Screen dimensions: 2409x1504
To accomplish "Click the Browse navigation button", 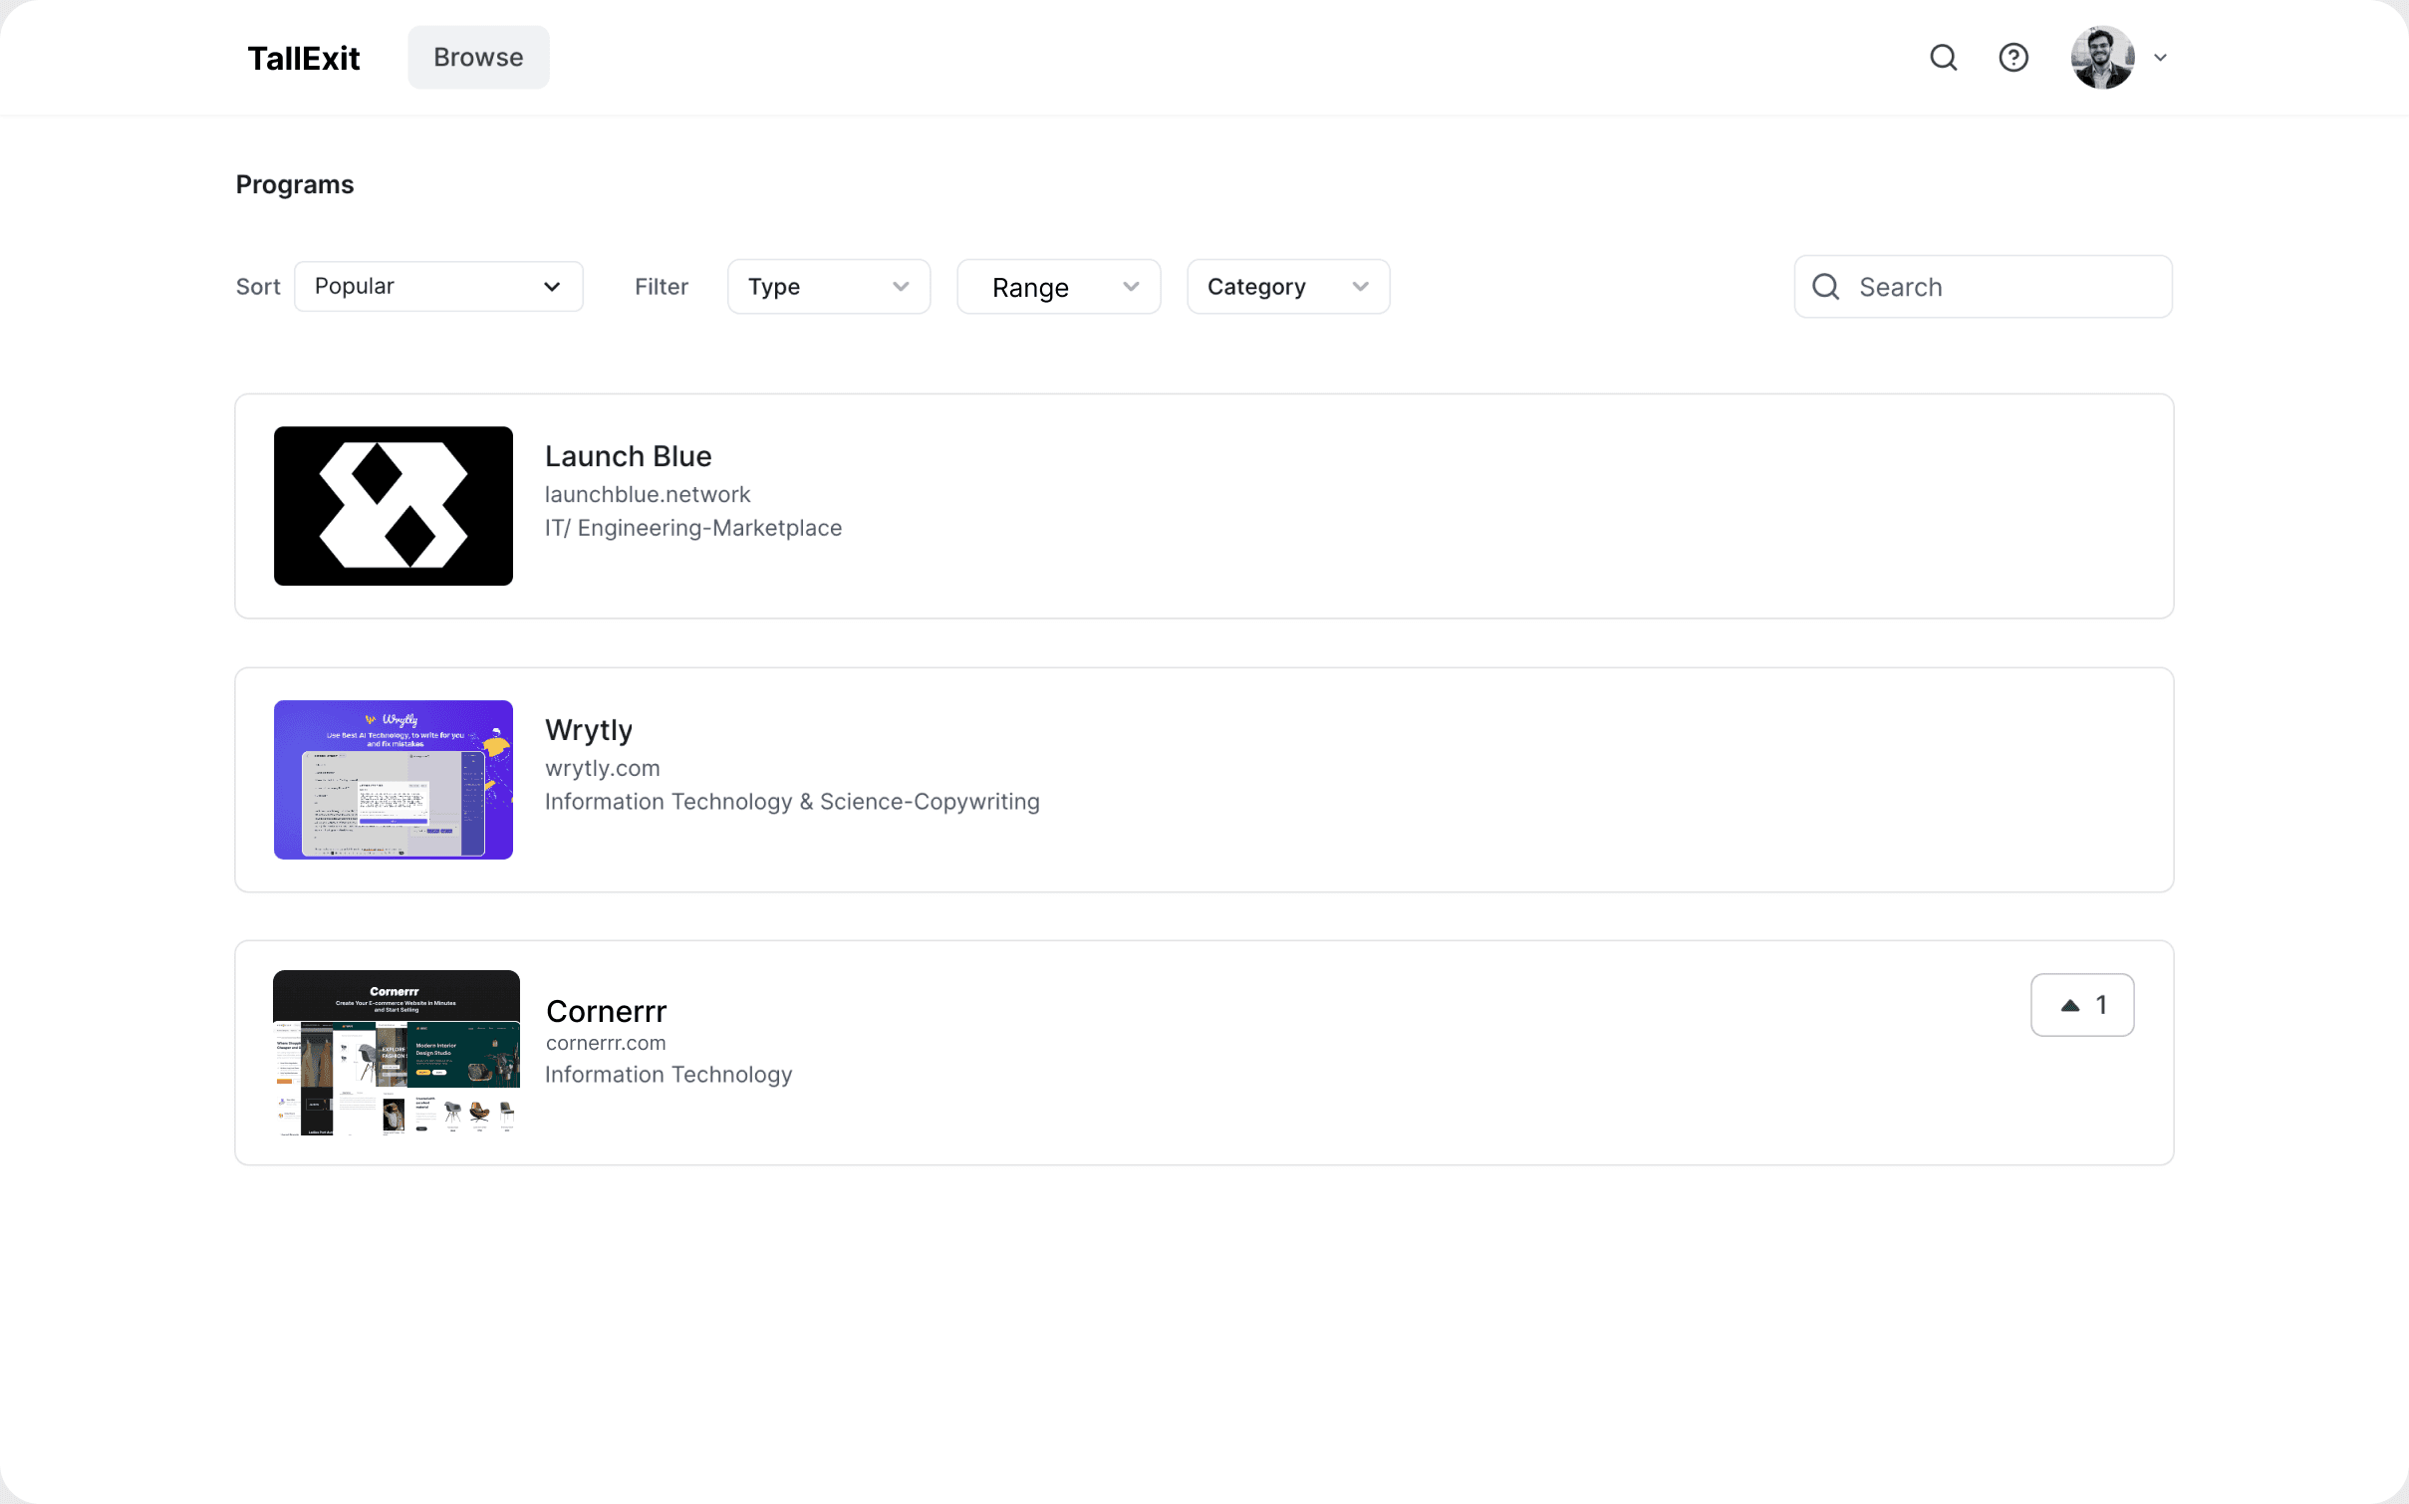I will point(476,57).
